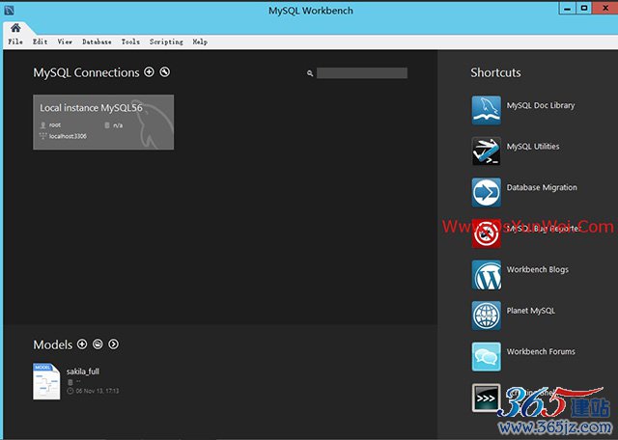618x440 pixels.
Task: Click the MySQL Connections heading
Action: (x=86, y=73)
